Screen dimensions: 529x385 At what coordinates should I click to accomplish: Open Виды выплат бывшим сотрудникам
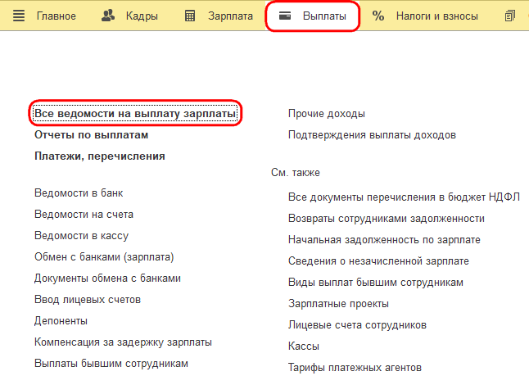(376, 283)
